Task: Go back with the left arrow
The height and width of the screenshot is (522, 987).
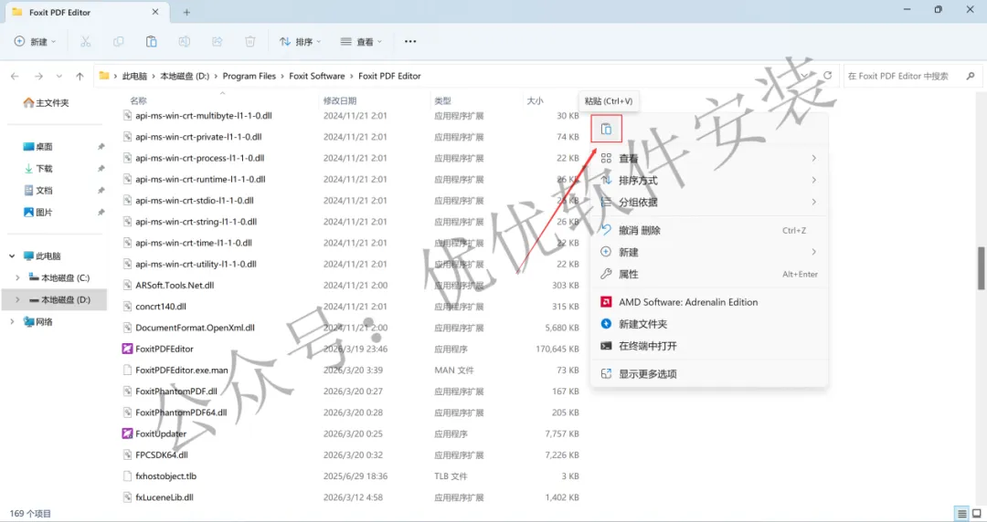Action: [16, 76]
